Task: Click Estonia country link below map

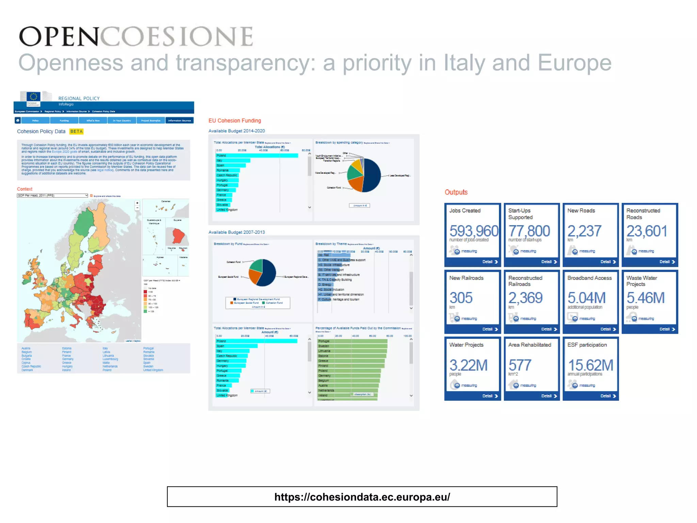Action: pyautogui.click(x=67, y=349)
